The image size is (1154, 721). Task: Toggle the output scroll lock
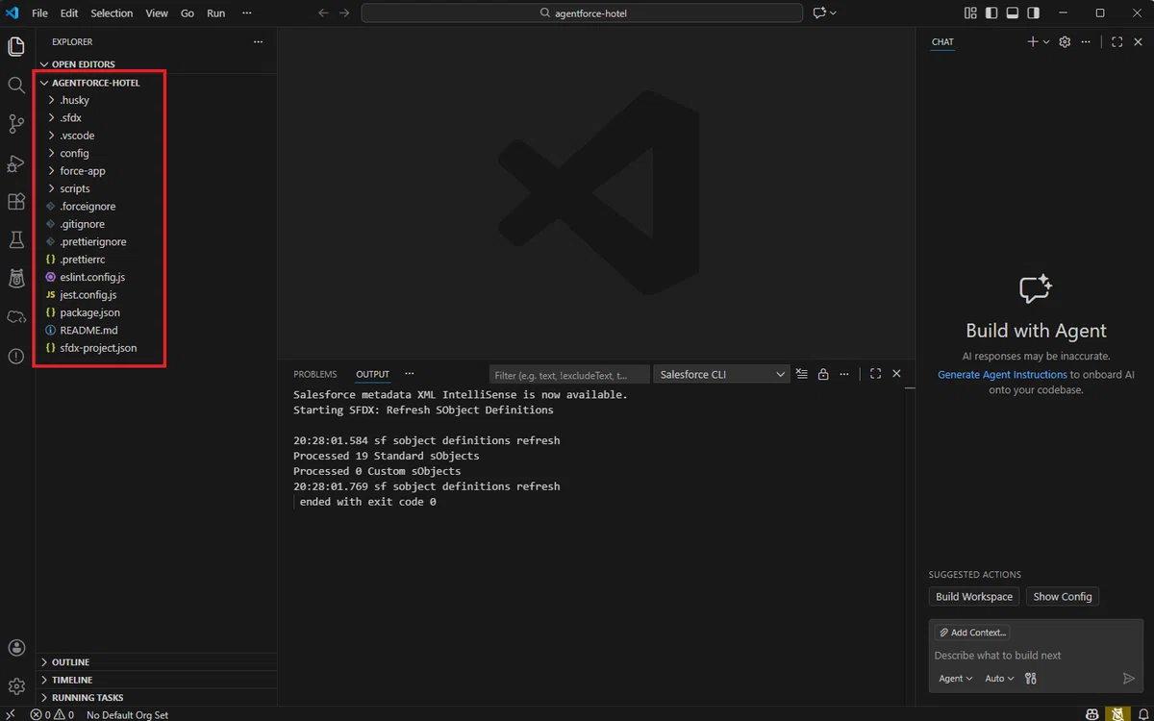click(823, 374)
